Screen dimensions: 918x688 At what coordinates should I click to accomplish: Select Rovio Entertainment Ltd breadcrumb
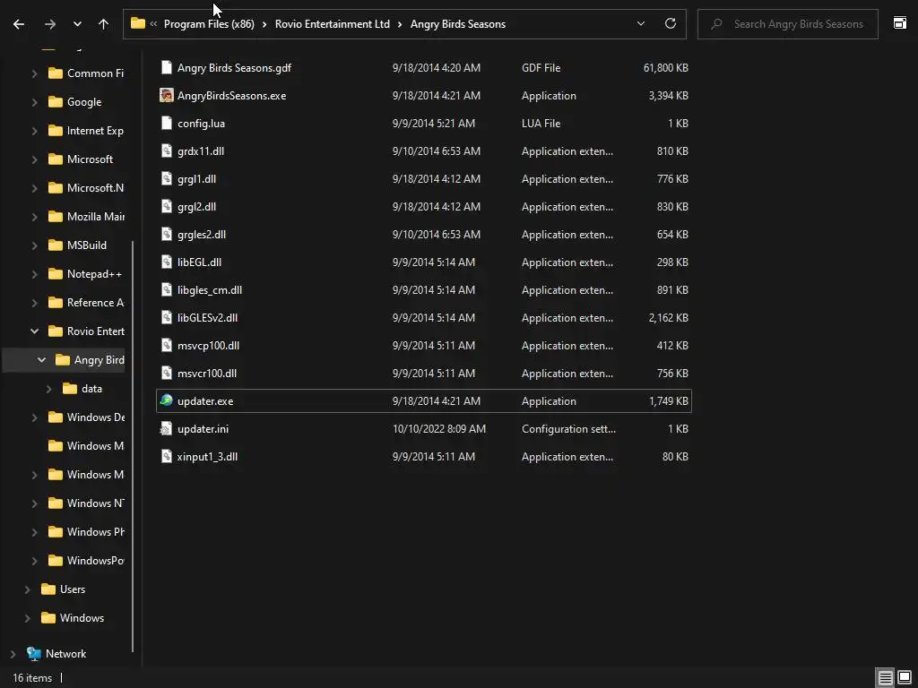click(x=332, y=24)
